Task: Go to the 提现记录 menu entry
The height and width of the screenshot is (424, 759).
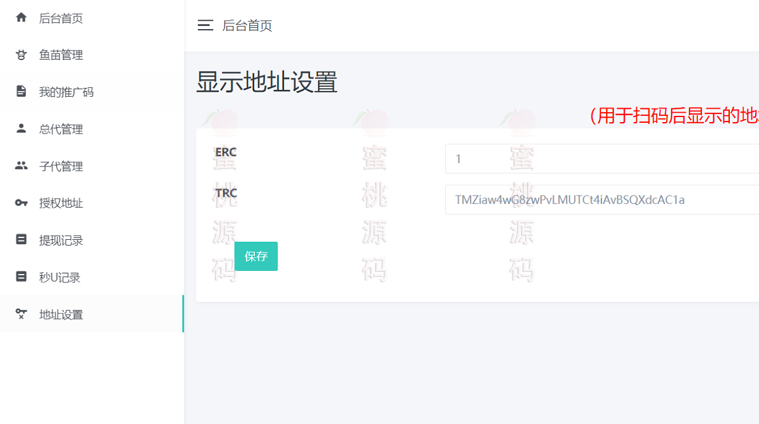Action: (61, 240)
